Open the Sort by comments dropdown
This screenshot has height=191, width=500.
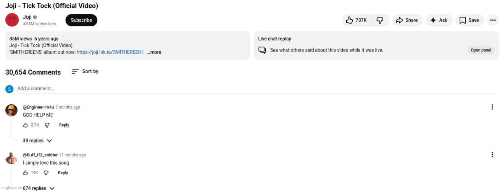85,71
